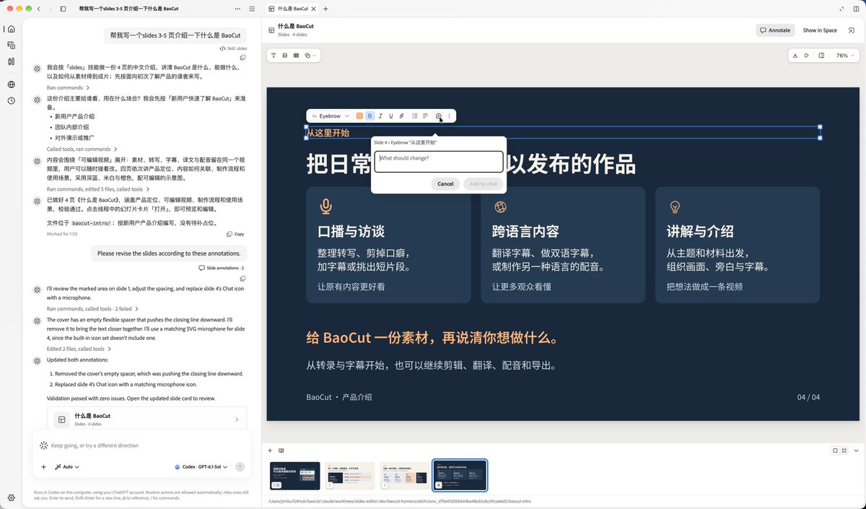The width and height of the screenshot is (866, 509).
Task: Click the list view icon above chat
Action: tap(251, 9)
